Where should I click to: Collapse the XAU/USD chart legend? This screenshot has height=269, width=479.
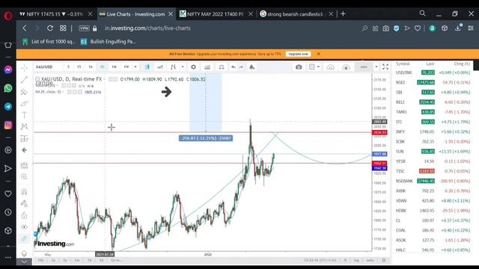(x=37, y=79)
